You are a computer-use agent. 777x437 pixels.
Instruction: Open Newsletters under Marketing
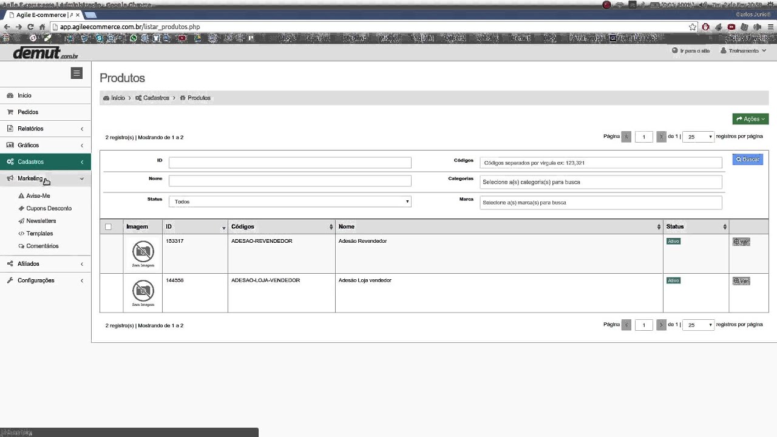pos(41,221)
